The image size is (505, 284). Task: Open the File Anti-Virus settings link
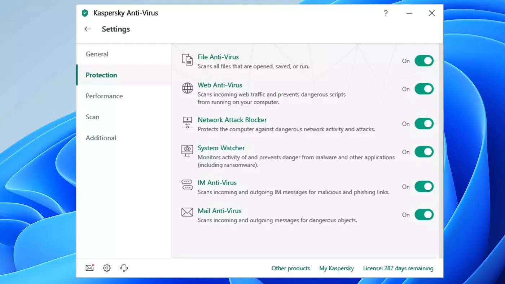coord(218,57)
